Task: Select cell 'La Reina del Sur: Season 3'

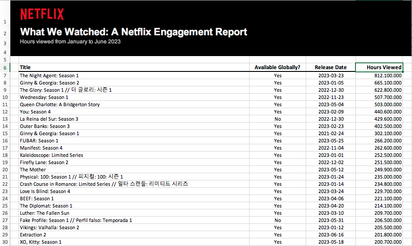Action: click(x=134, y=119)
